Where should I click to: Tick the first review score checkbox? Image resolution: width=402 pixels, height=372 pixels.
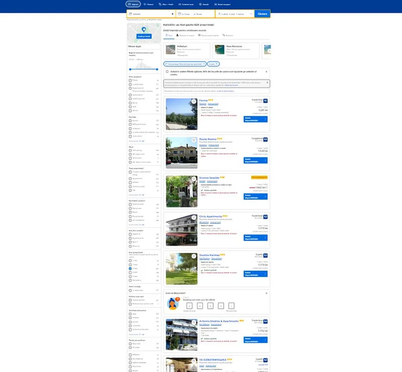[x=130, y=234]
